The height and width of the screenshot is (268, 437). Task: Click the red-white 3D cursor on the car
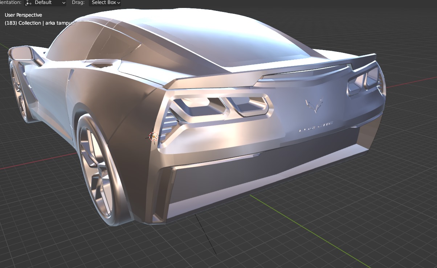click(x=154, y=137)
